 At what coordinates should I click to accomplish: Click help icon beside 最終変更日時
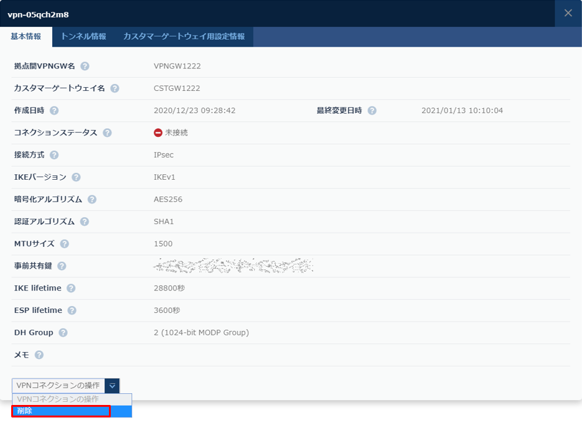[372, 111]
